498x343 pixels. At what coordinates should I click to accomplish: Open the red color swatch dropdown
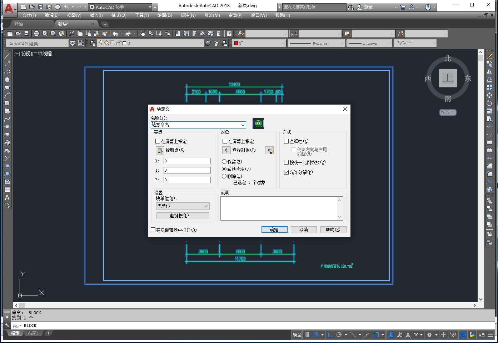tap(259, 43)
